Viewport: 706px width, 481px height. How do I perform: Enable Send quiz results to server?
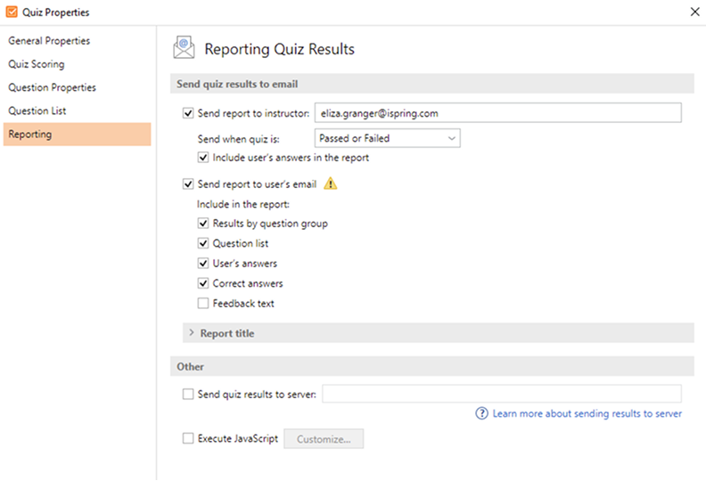pos(188,395)
